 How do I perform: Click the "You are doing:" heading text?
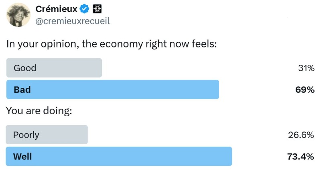(x=39, y=111)
